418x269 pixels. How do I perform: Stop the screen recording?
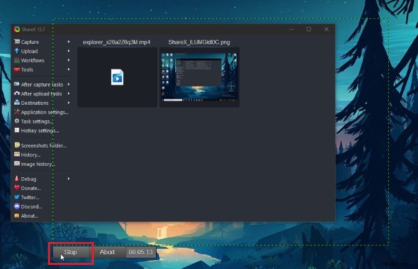pos(71,252)
